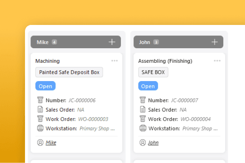This screenshot has width=245, height=163.
Task: Click the Open status badge on Machining card
Action: (x=45, y=86)
